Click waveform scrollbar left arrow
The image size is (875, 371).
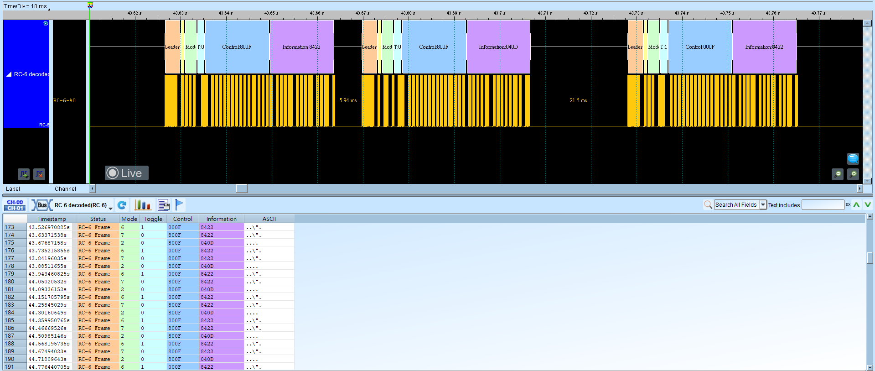point(93,188)
